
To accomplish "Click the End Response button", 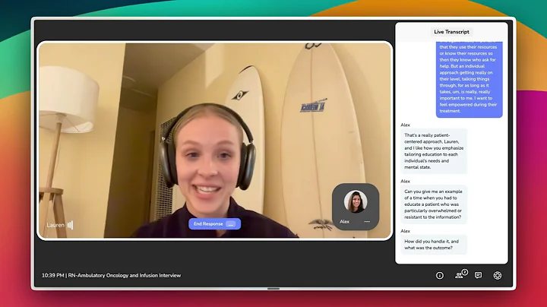I will click(214, 224).
